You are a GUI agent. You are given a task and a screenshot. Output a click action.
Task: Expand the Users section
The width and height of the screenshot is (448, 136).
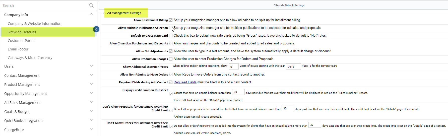[91, 66]
